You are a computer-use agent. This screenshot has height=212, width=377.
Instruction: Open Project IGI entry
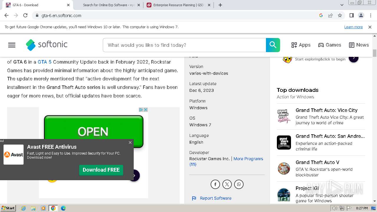coord(307,188)
